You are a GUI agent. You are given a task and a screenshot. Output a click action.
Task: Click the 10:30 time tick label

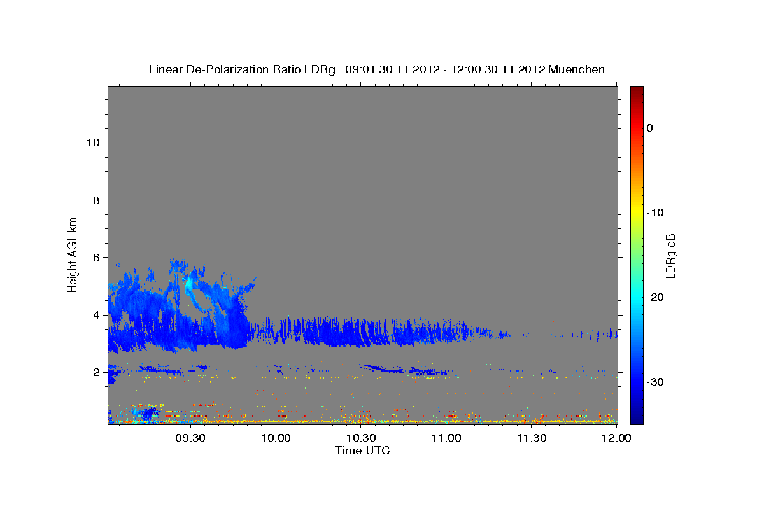pos(361,438)
